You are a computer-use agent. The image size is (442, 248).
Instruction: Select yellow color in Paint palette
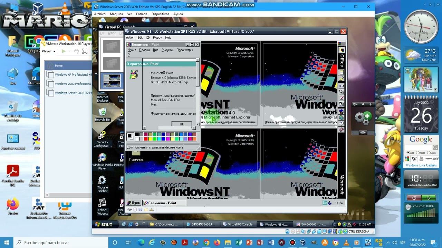(150, 138)
